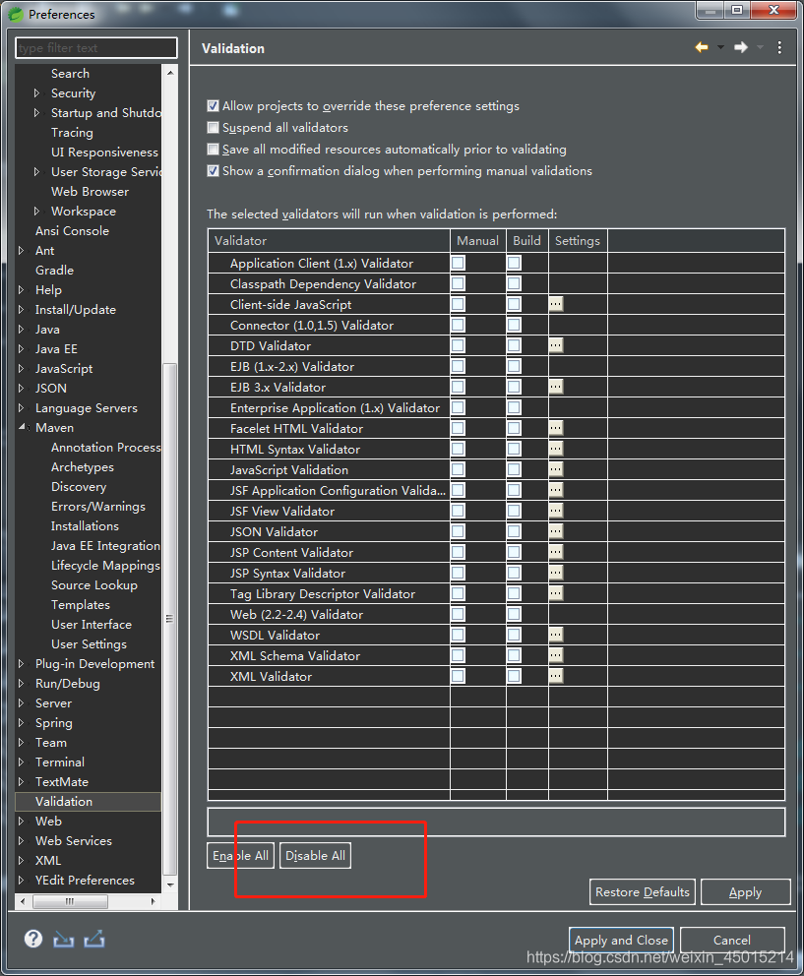Click Restore Defaults
This screenshot has height=976, width=804.
643,892
